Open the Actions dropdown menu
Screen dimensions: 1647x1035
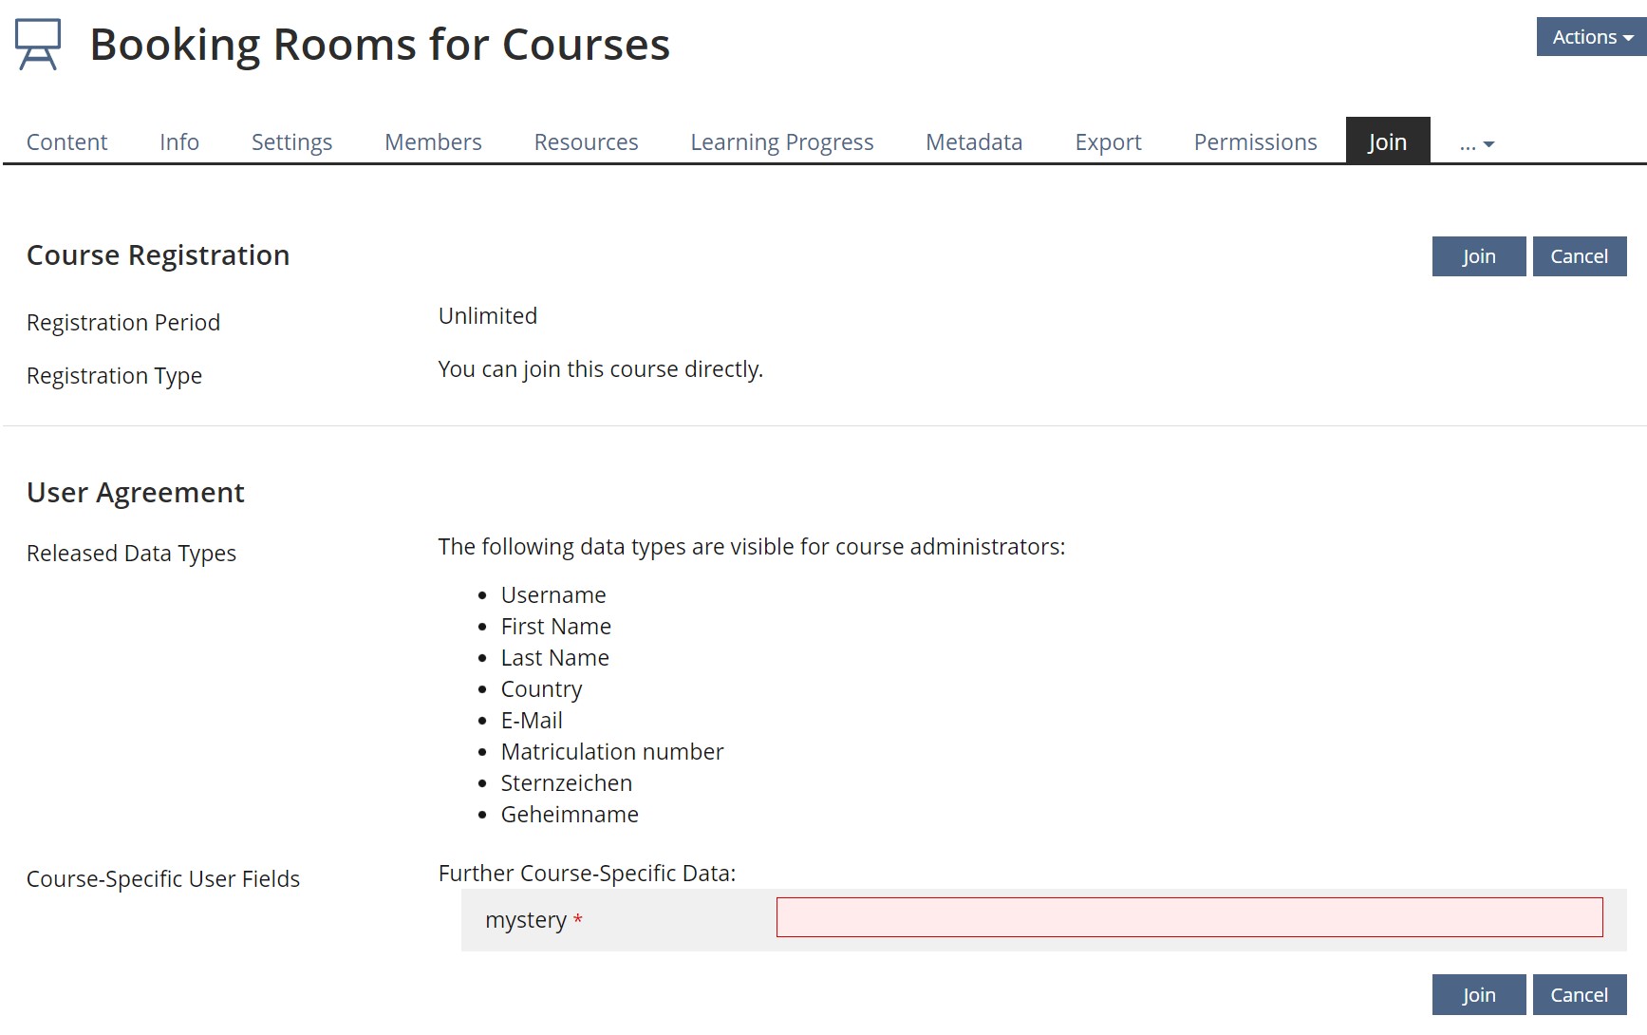coord(1591,37)
